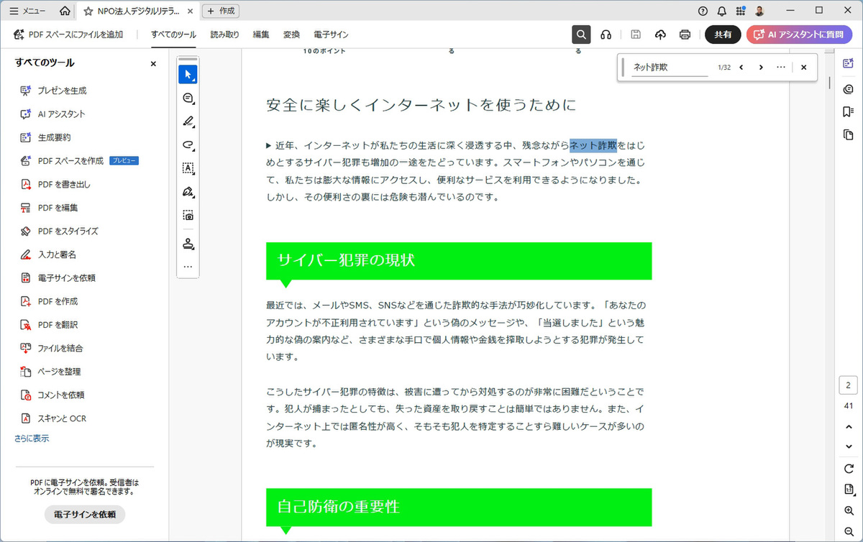Open page thumbnails panel icon
This screenshot has width=863, height=542.
(848, 134)
